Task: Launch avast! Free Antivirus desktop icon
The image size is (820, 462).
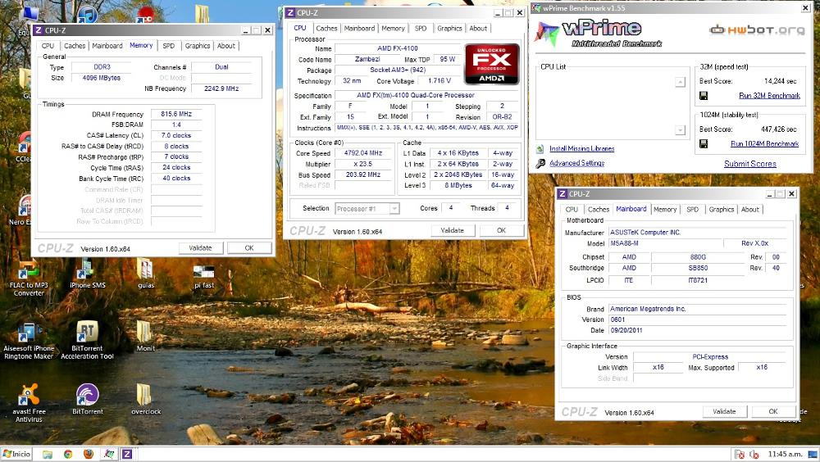Action: pyautogui.click(x=28, y=404)
